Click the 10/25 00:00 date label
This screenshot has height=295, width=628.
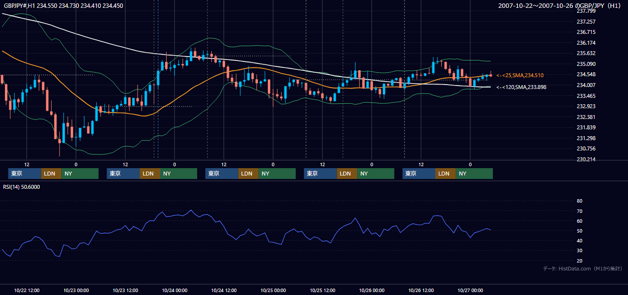273,290
